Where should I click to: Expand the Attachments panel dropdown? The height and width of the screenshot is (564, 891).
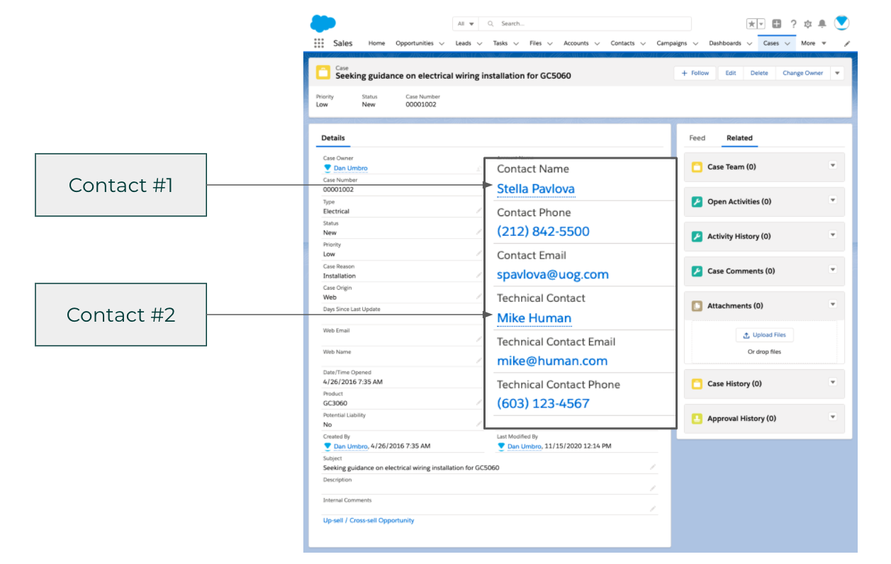tap(832, 305)
